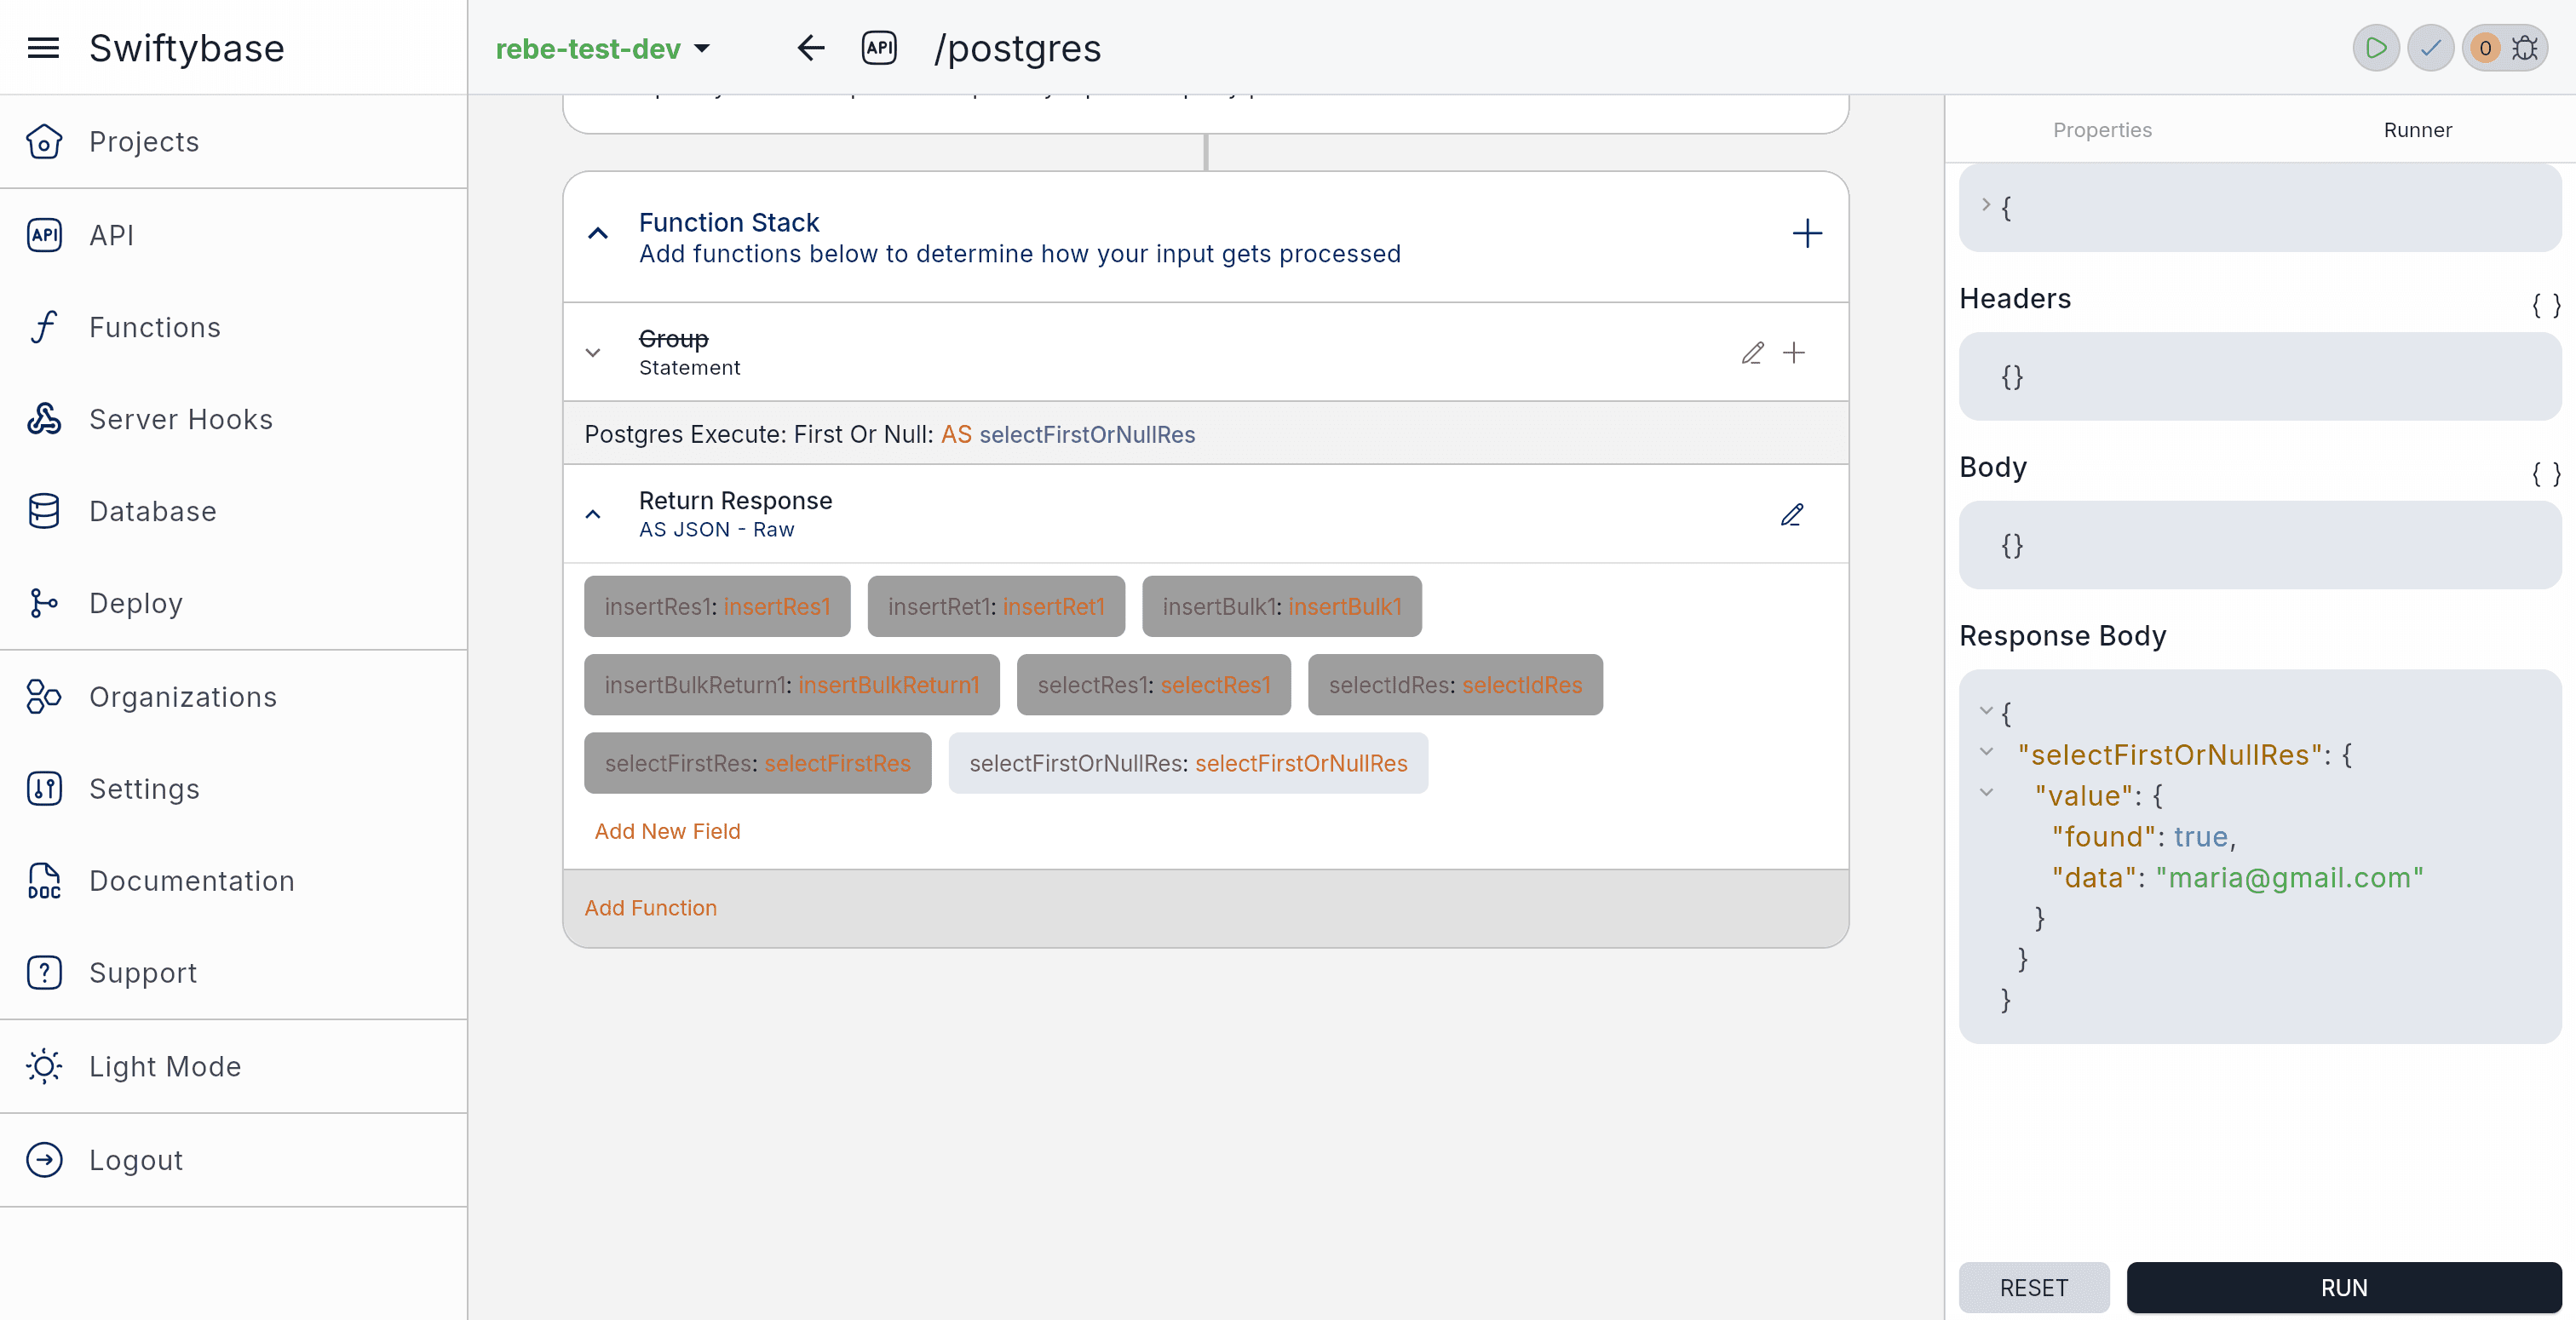The height and width of the screenshot is (1320, 2576).
Task: Collapse Response Body root object
Action: [x=1986, y=711]
